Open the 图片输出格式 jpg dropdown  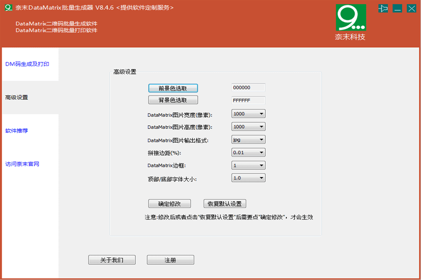pyautogui.click(x=248, y=140)
